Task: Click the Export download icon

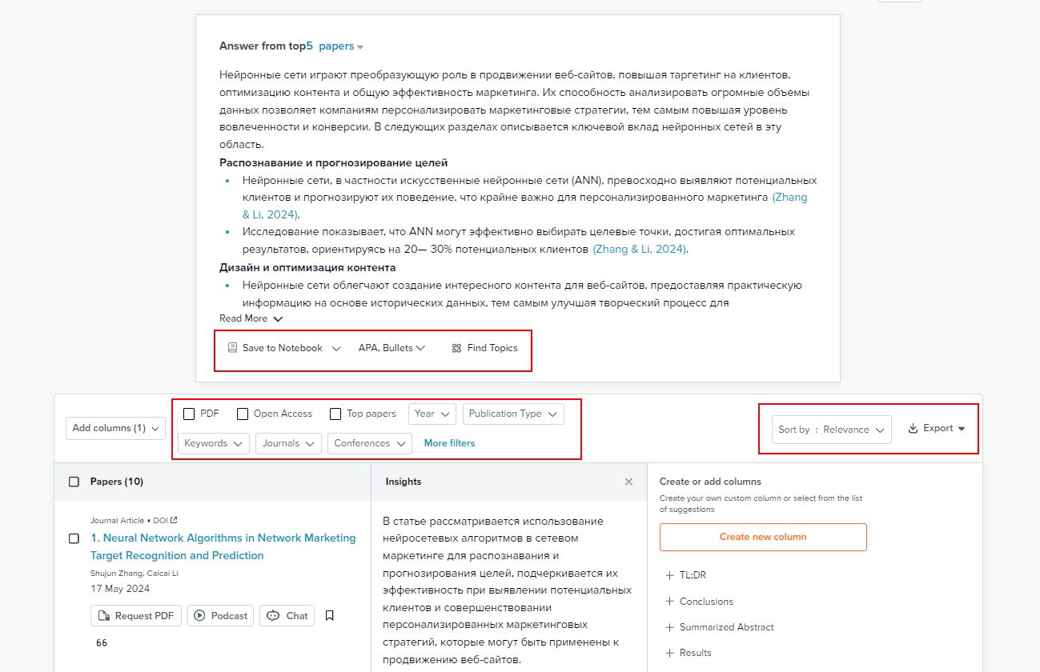Action: (x=914, y=428)
